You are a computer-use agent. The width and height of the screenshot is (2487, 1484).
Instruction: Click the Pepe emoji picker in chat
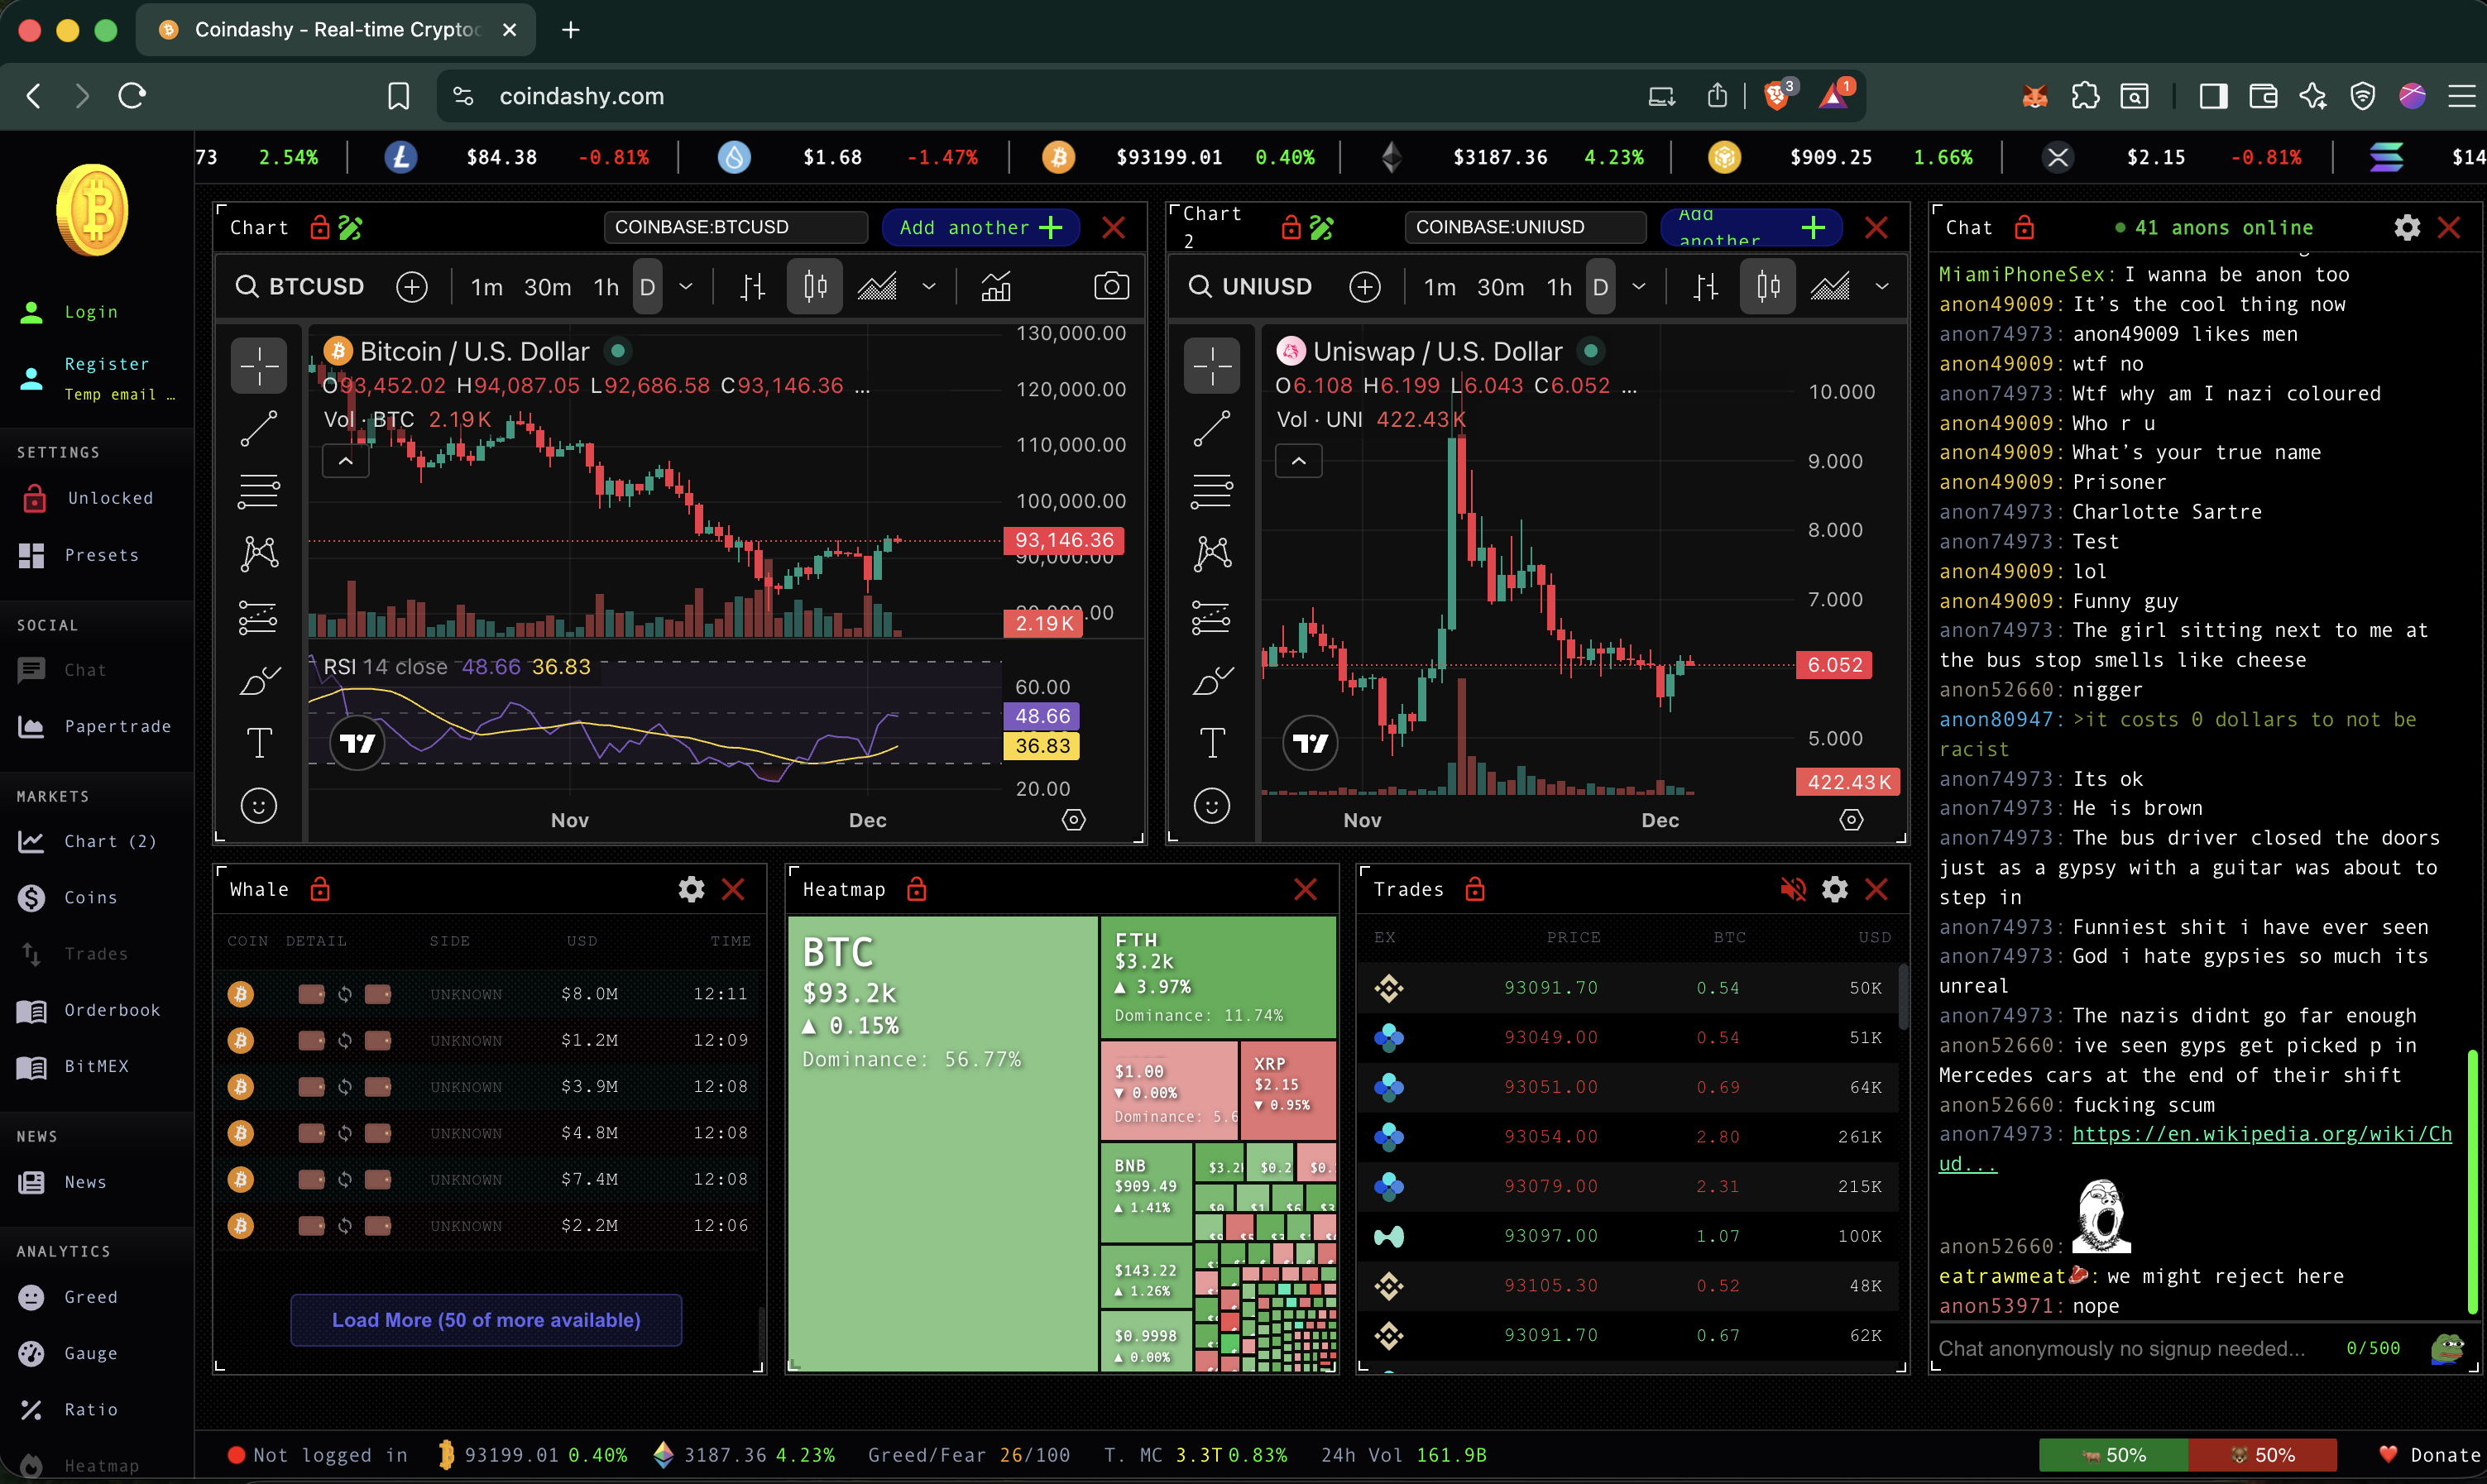pos(2446,1348)
